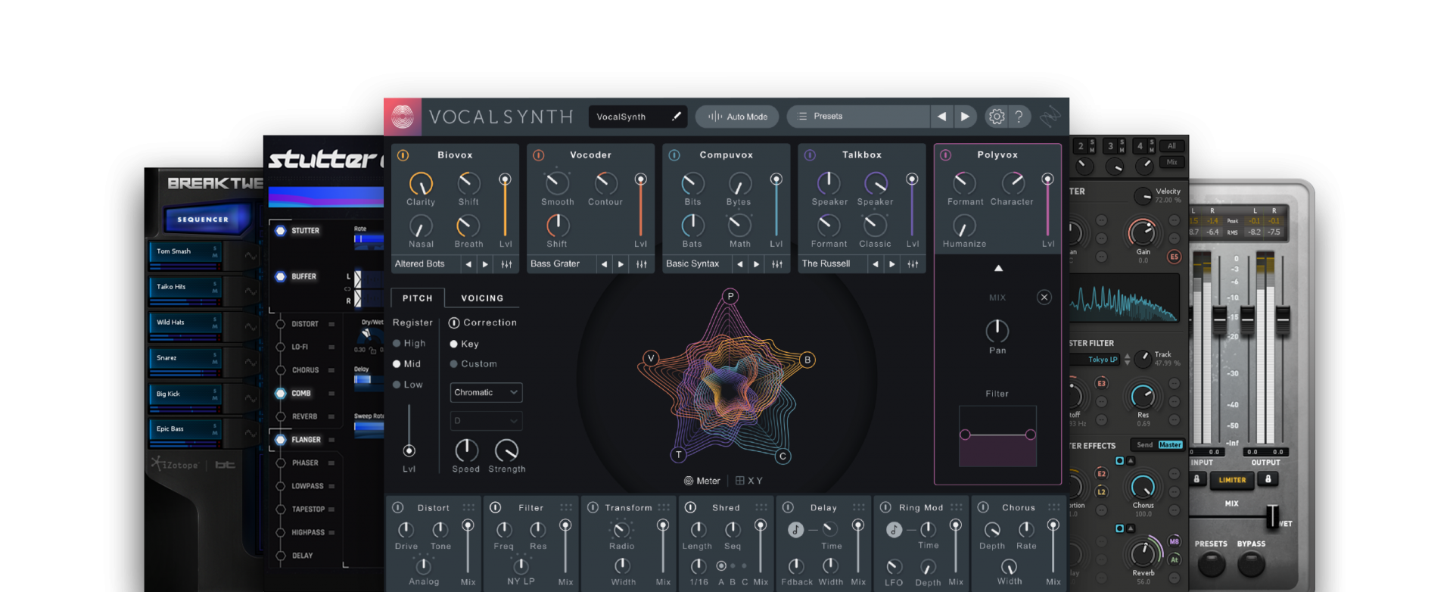
Task: Open the Chromatic scale dropdown
Action: click(486, 392)
